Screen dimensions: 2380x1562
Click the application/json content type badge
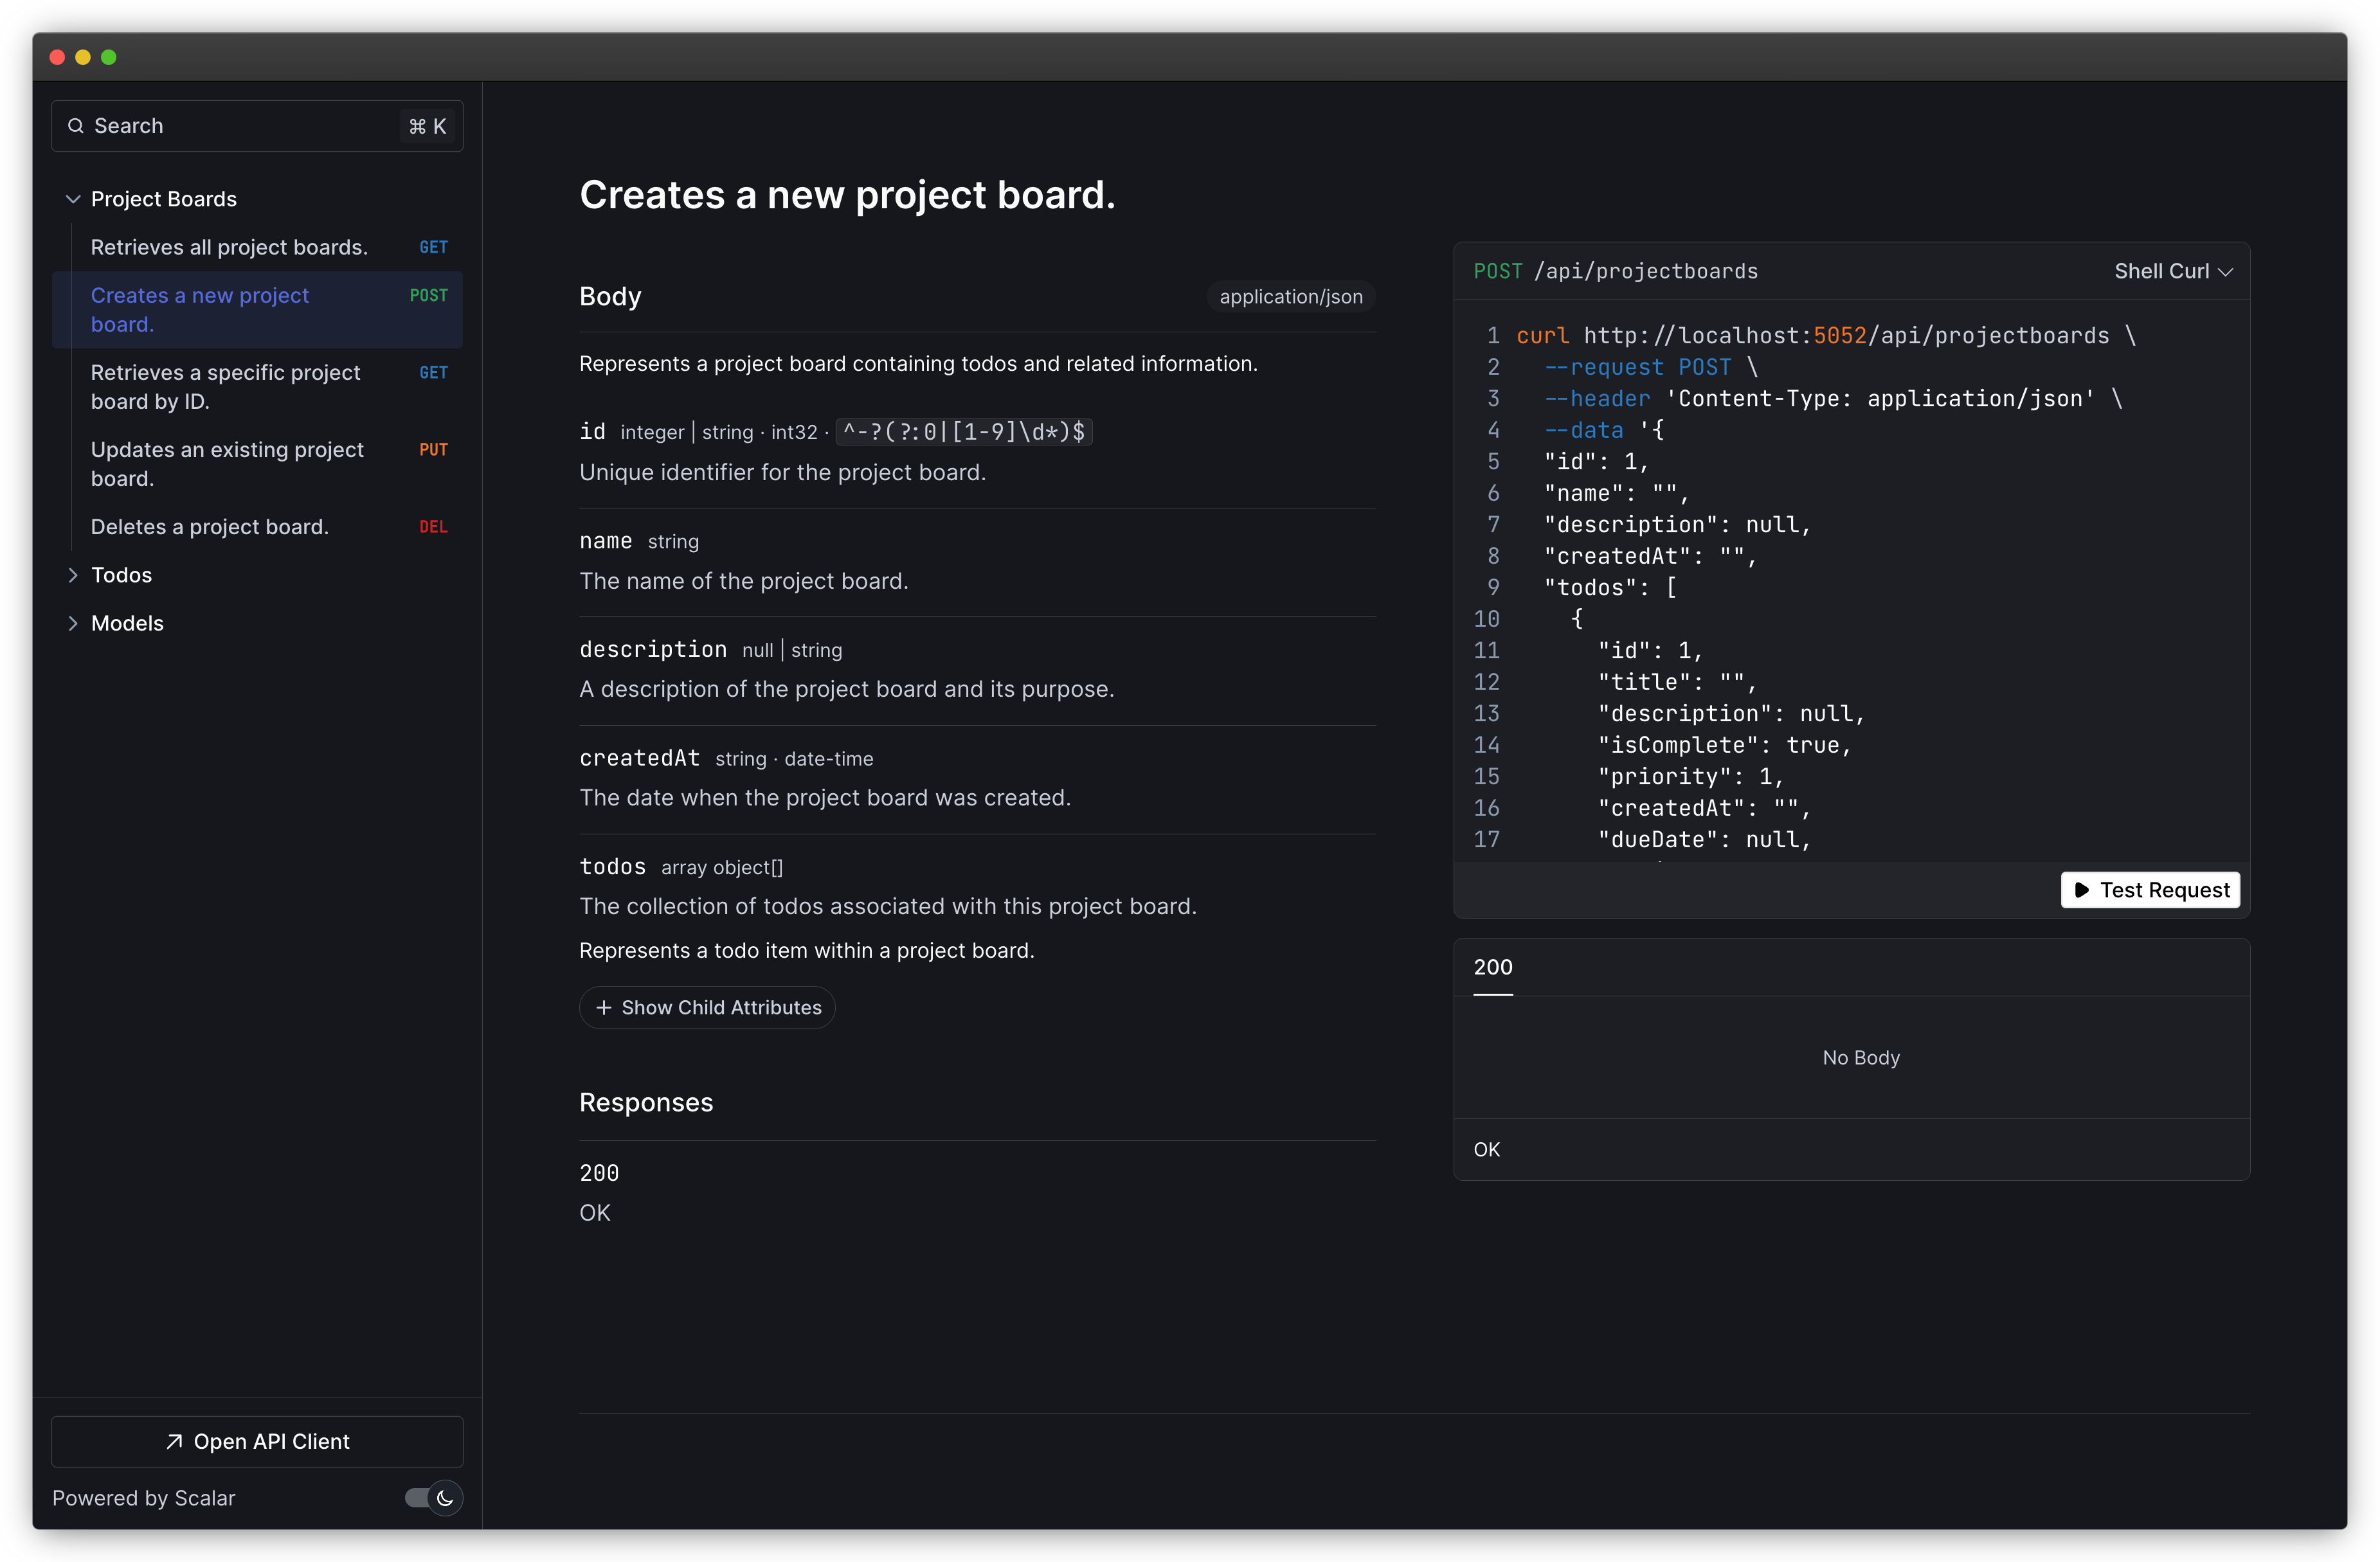[x=1290, y=297]
